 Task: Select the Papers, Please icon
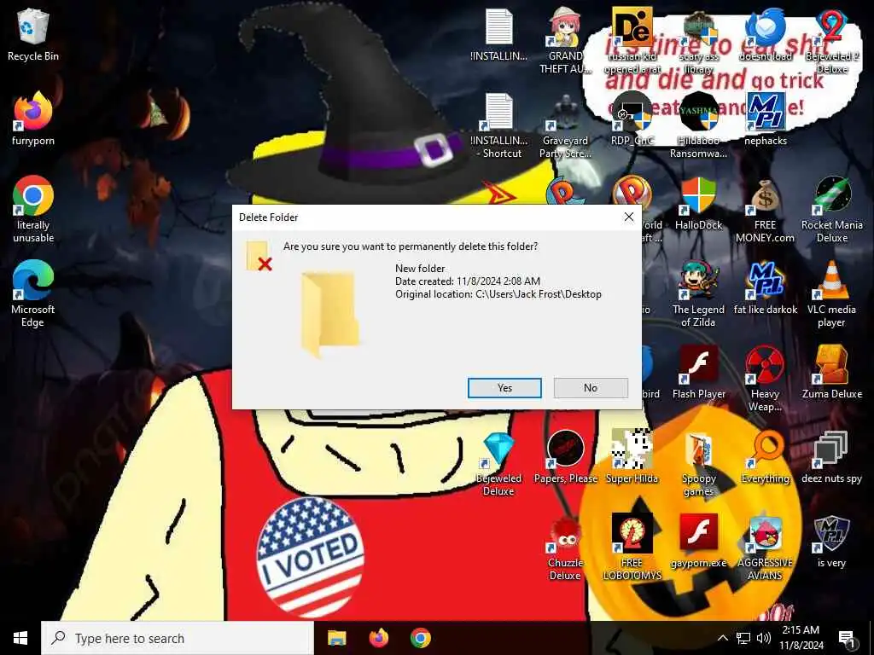(x=565, y=457)
